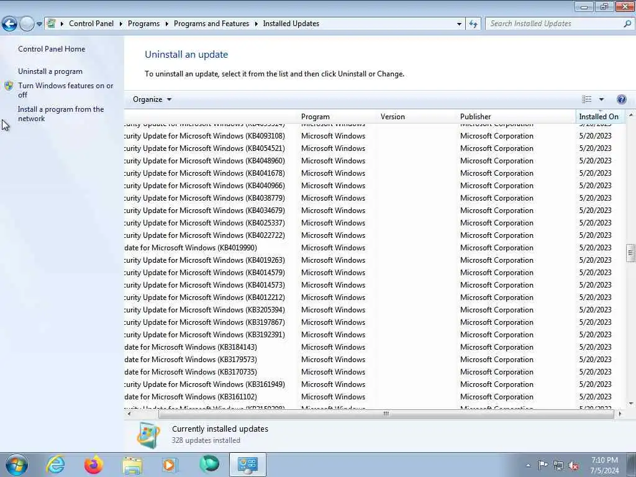Select update KB3161949 row
Image resolution: width=636 pixels, height=477 pixels.
[375, 384]
